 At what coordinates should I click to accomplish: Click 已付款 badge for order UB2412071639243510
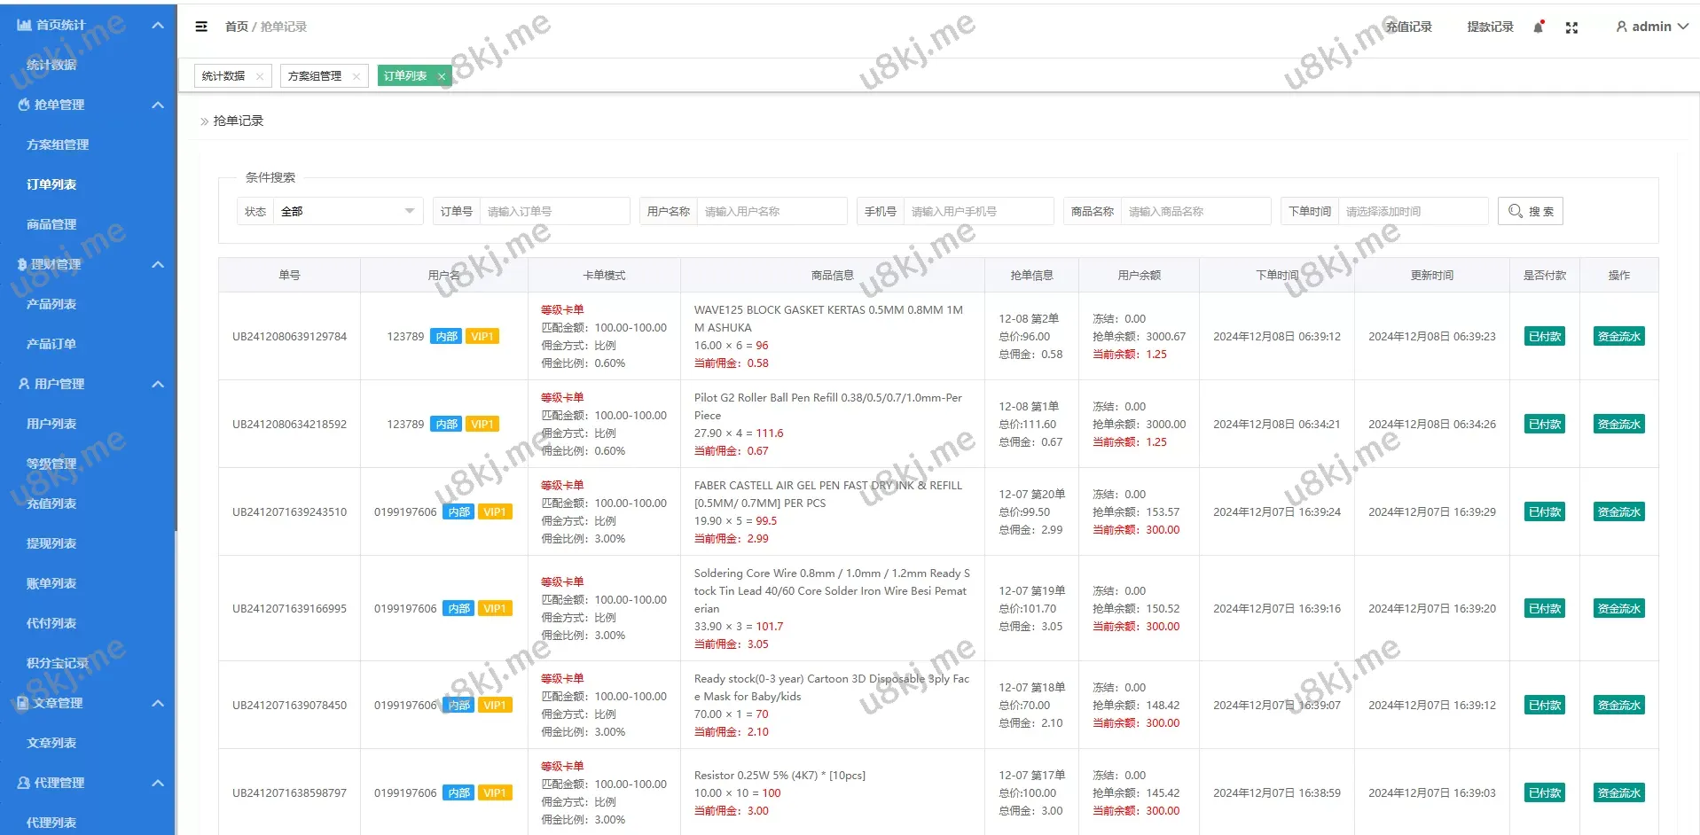[1544, 511]
